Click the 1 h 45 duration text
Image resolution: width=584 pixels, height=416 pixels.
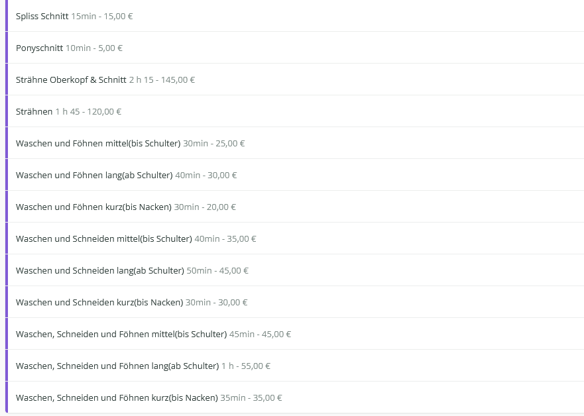point(68,111)
